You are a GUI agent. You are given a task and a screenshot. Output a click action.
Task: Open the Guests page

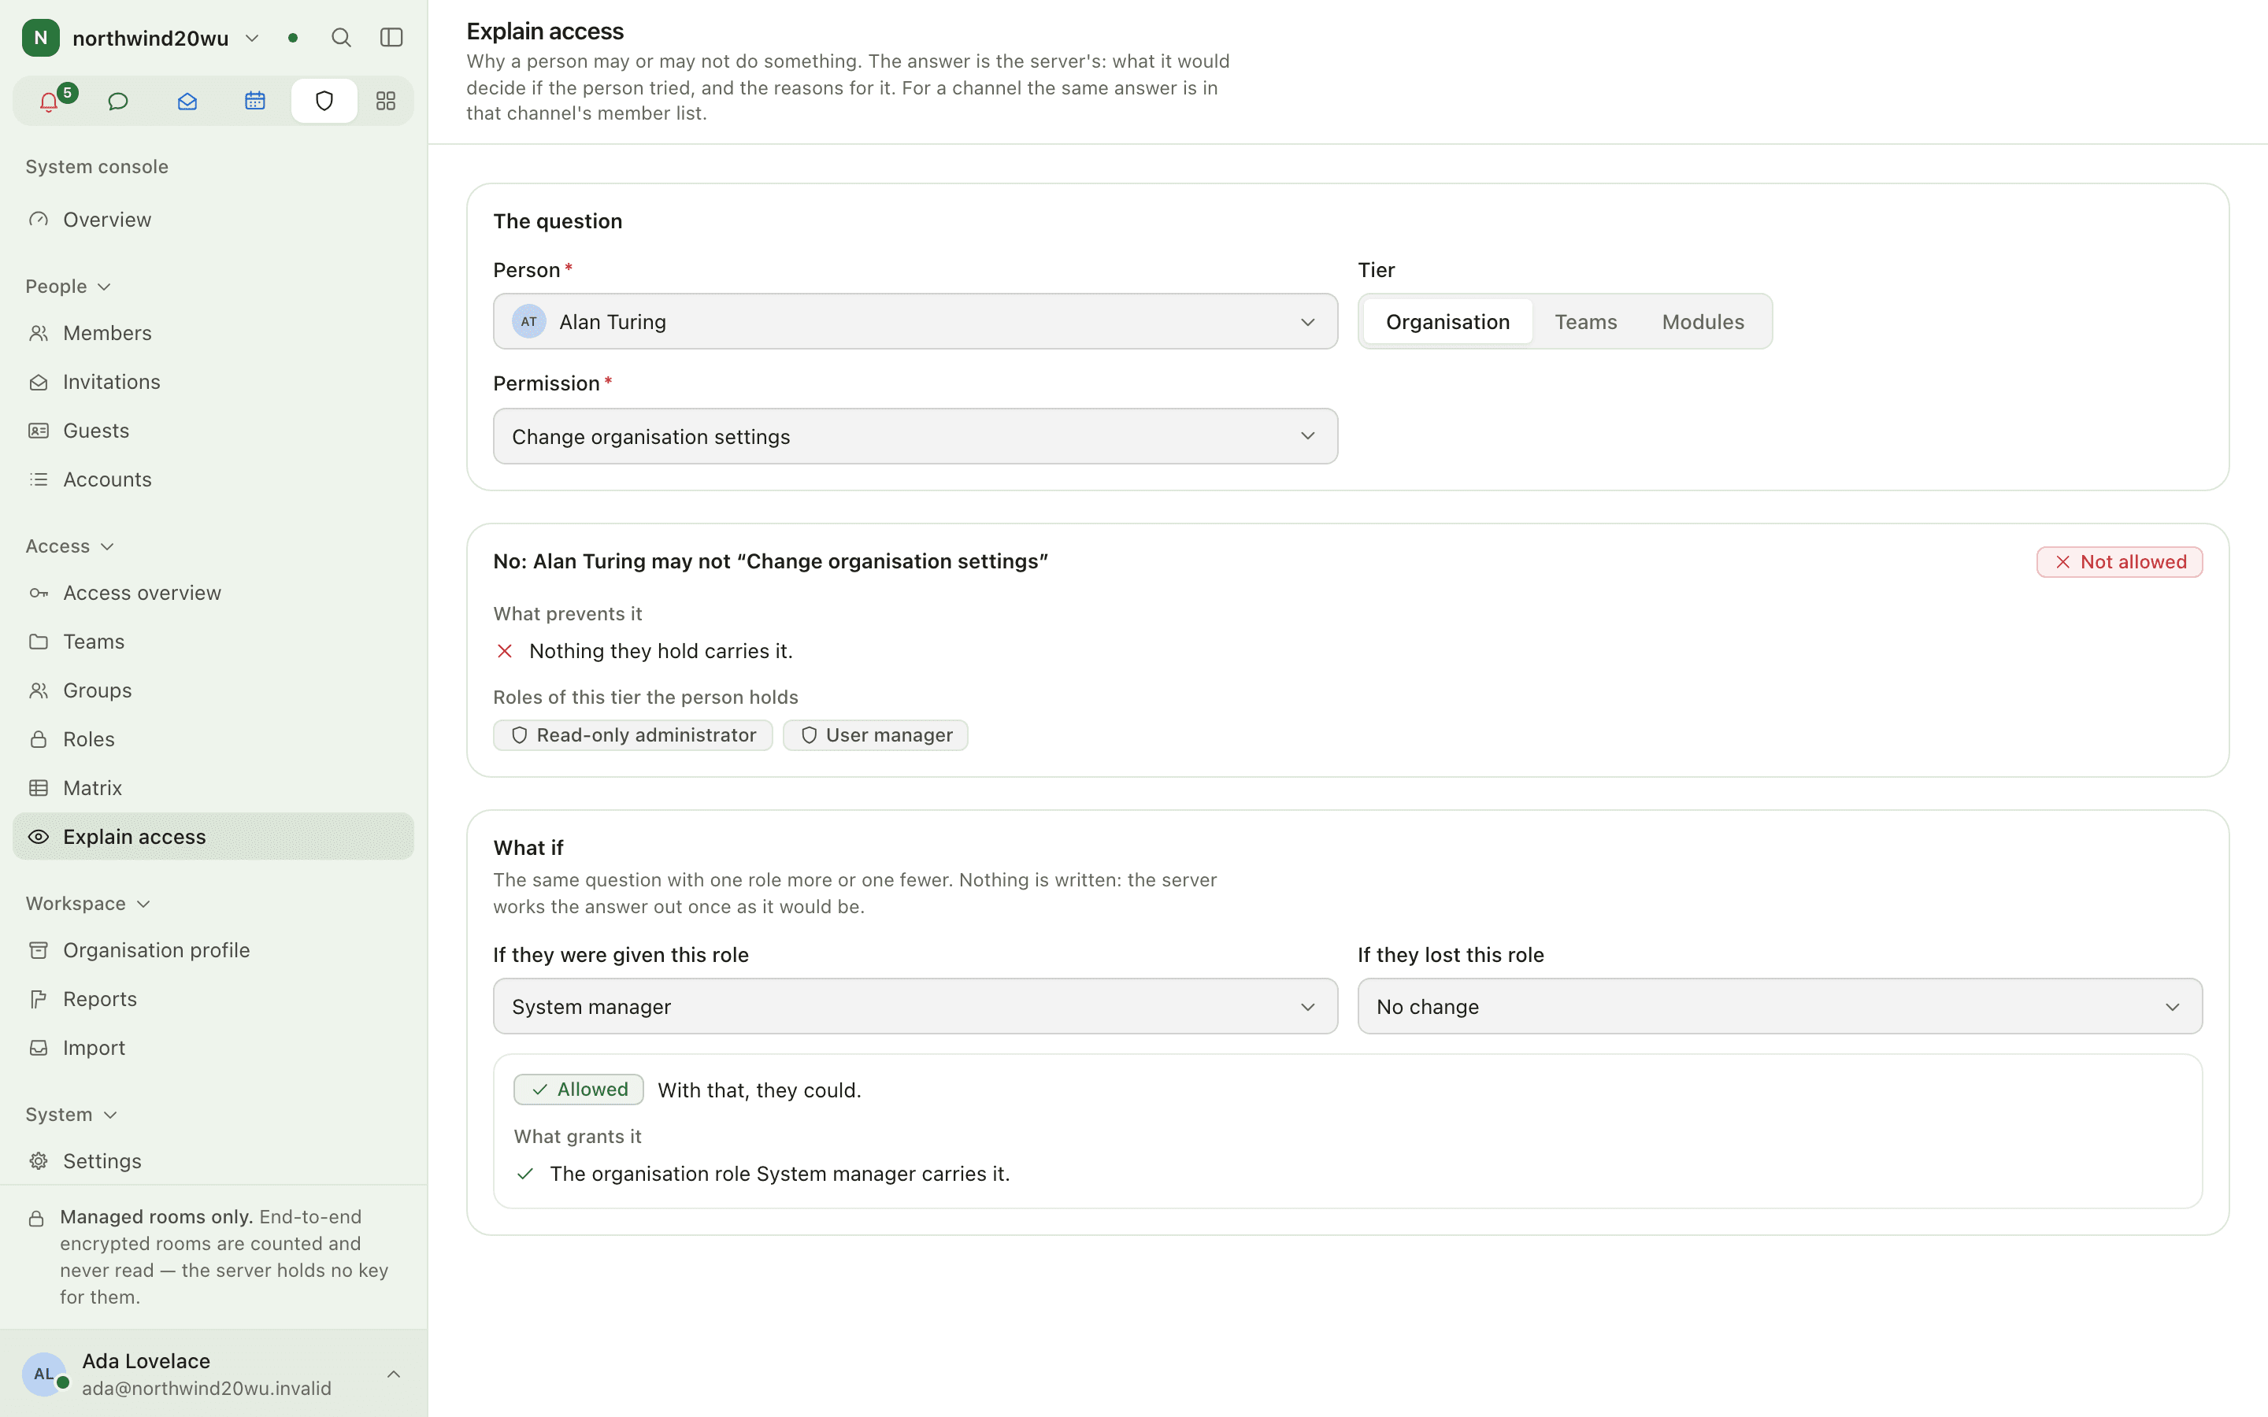point(213,430)
